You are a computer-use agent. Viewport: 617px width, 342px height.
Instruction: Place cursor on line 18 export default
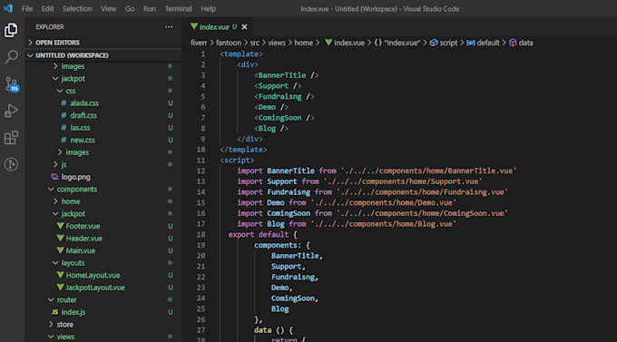262,235
